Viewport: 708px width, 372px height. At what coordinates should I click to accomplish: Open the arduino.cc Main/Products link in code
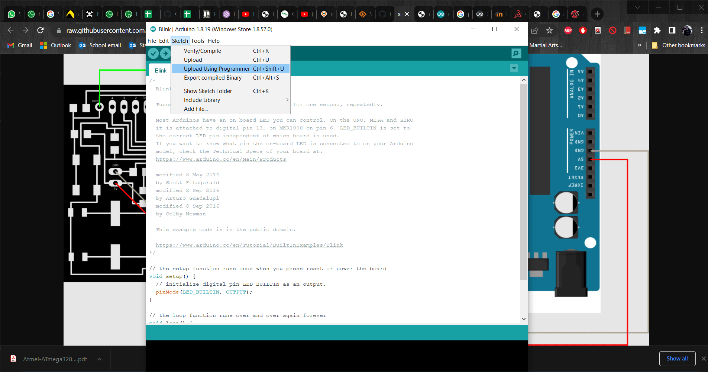[221, 159]
